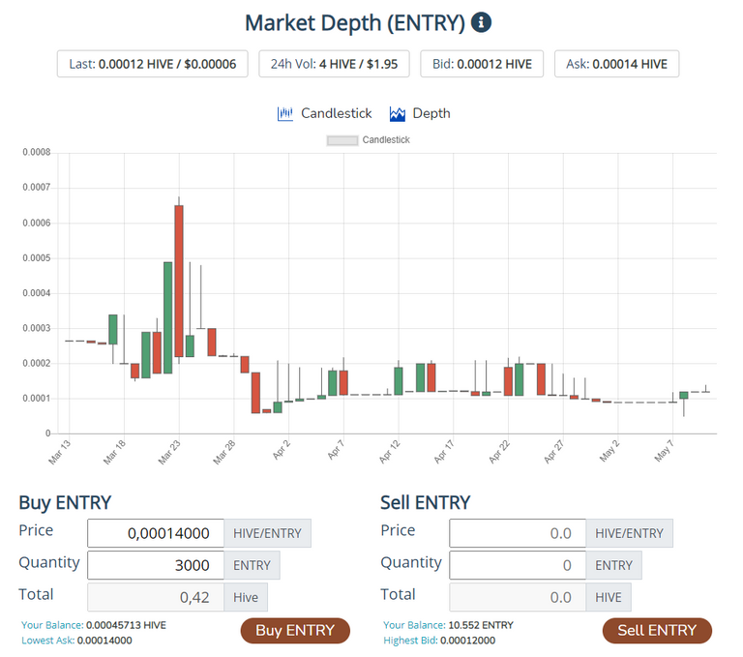Click the Mar 13 x-axis label
743x657 pixels.
pyautogui.click(x=59, y=452)
